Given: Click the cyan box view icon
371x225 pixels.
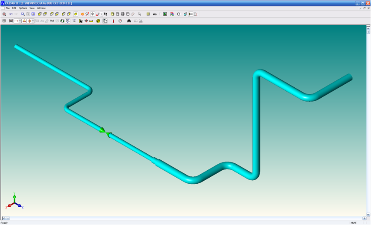Looking at the screenshot, I should [x=185, y=14].
